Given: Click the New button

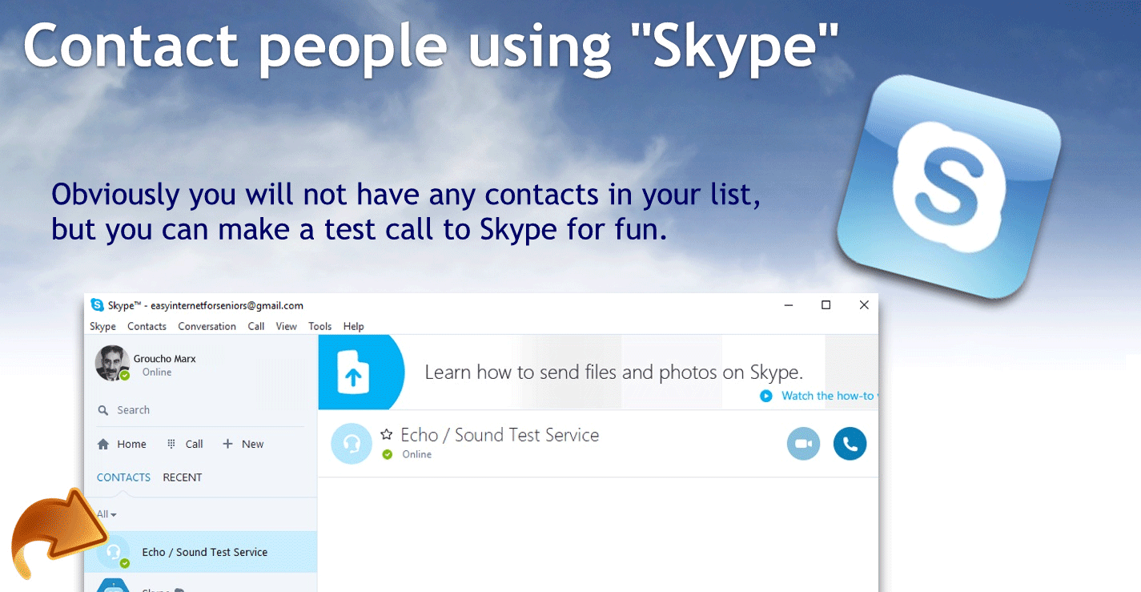Looking at the screenshot, I should coord(243,444).
